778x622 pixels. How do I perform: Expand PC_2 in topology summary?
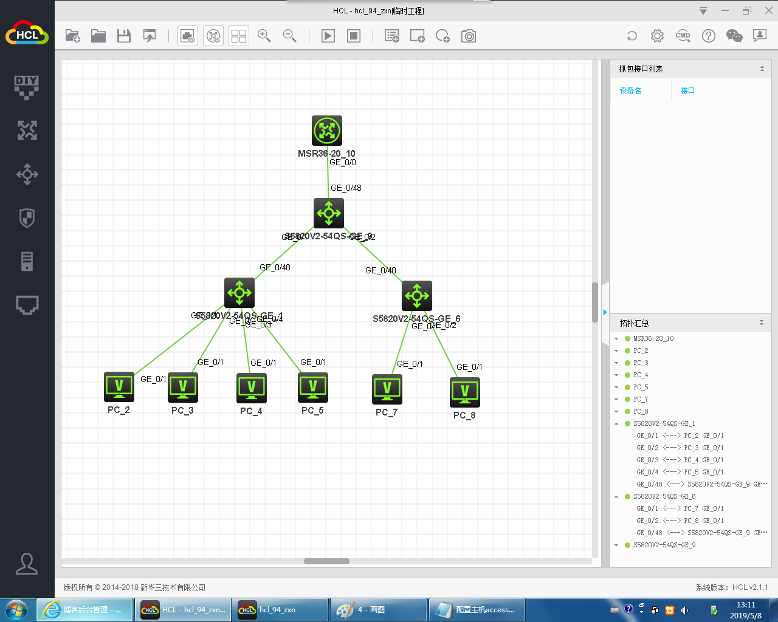pos(616,351)
